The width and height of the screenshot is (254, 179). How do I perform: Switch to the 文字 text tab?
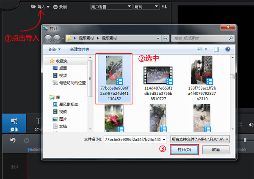tap(38, 125)
